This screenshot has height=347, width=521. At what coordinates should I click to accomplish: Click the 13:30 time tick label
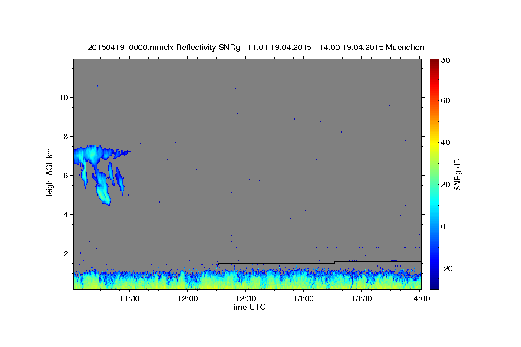click(361, 298)
